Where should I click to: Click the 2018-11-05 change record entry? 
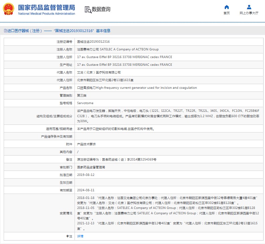point(168,213)
